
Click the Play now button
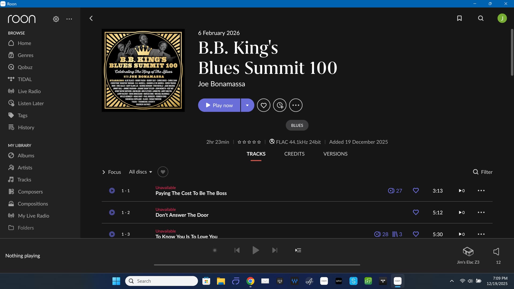(x=219, y=105)
